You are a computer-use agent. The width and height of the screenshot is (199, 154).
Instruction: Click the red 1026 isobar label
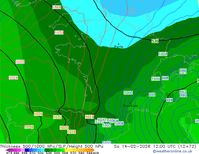point(38,114)
